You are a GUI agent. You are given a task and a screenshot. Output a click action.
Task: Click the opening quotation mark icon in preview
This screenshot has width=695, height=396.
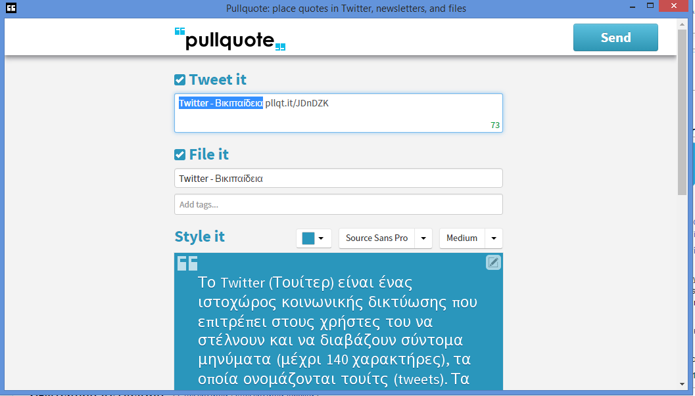coord(187,263)
